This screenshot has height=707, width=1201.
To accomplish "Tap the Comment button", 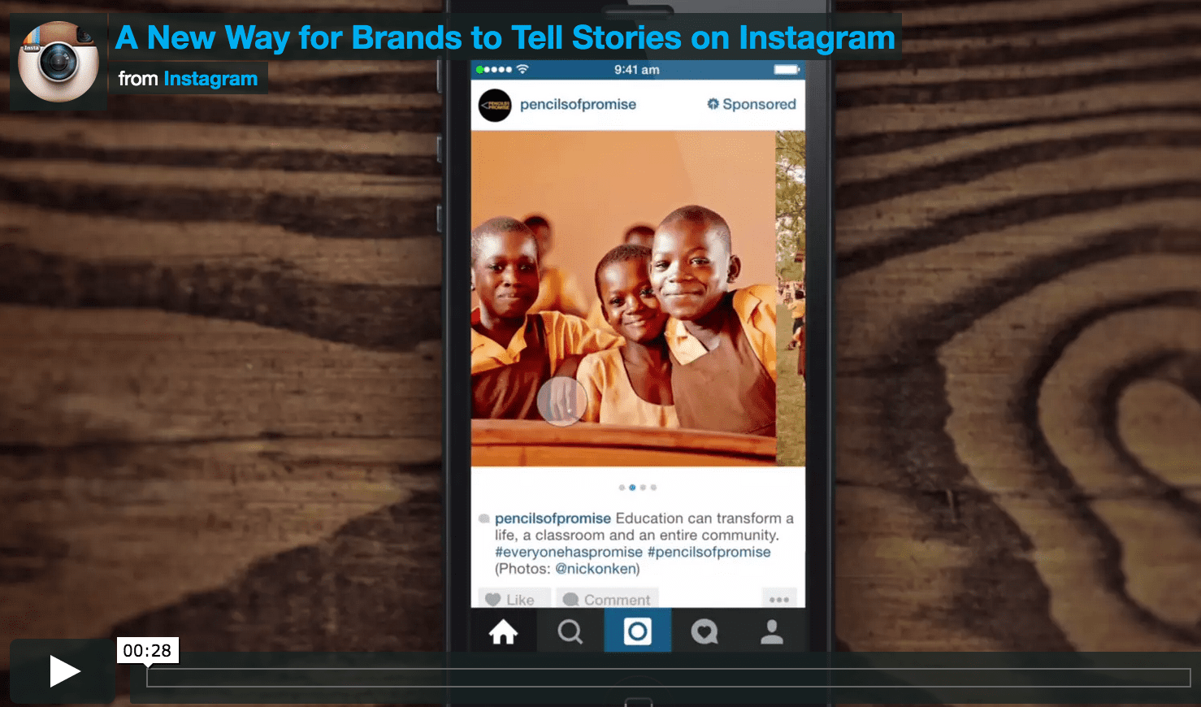I will tap(607, 599).
